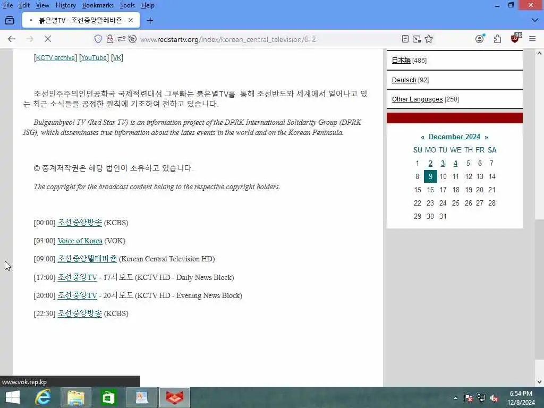
Task: Open the uBlock Origin extension icon
Action: [x=515, y=38]
